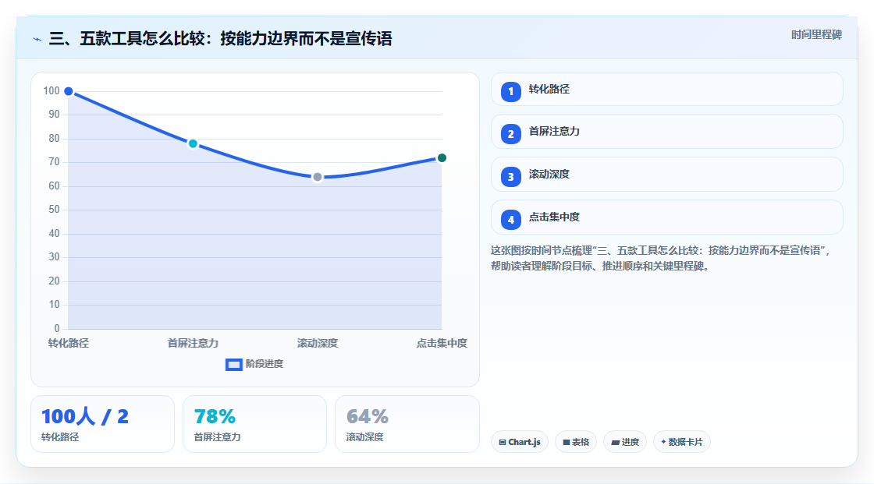Select the 进度 tag
The width and height of the screenshot is (874, 484).
[x=625, y=442]
